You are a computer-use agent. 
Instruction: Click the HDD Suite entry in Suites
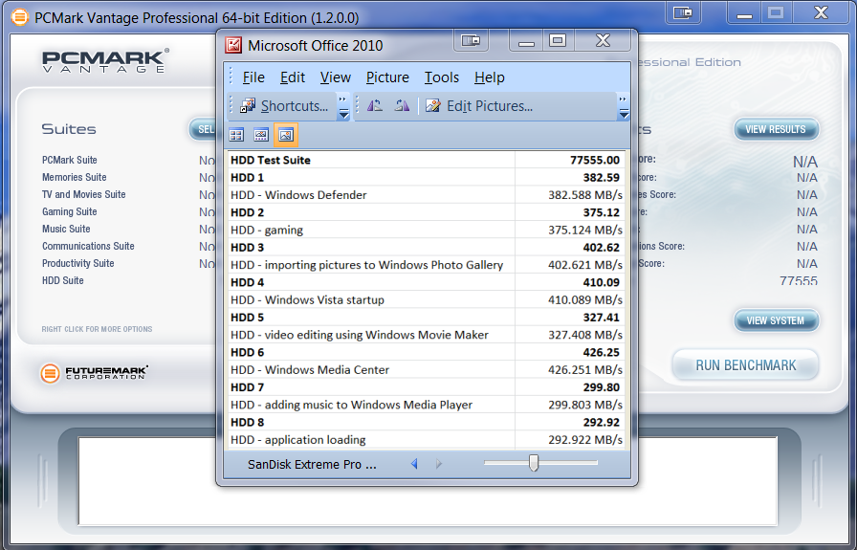63,280
